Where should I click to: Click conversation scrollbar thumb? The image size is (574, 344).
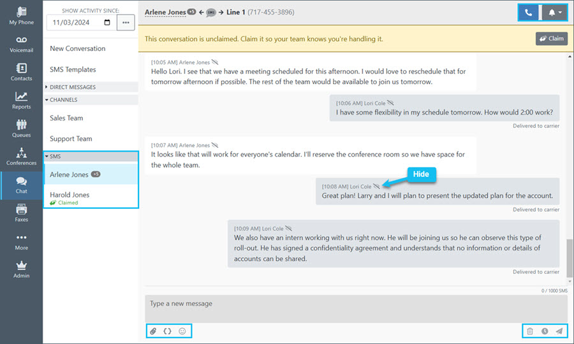pyautogui.click(x=570, y=258)
